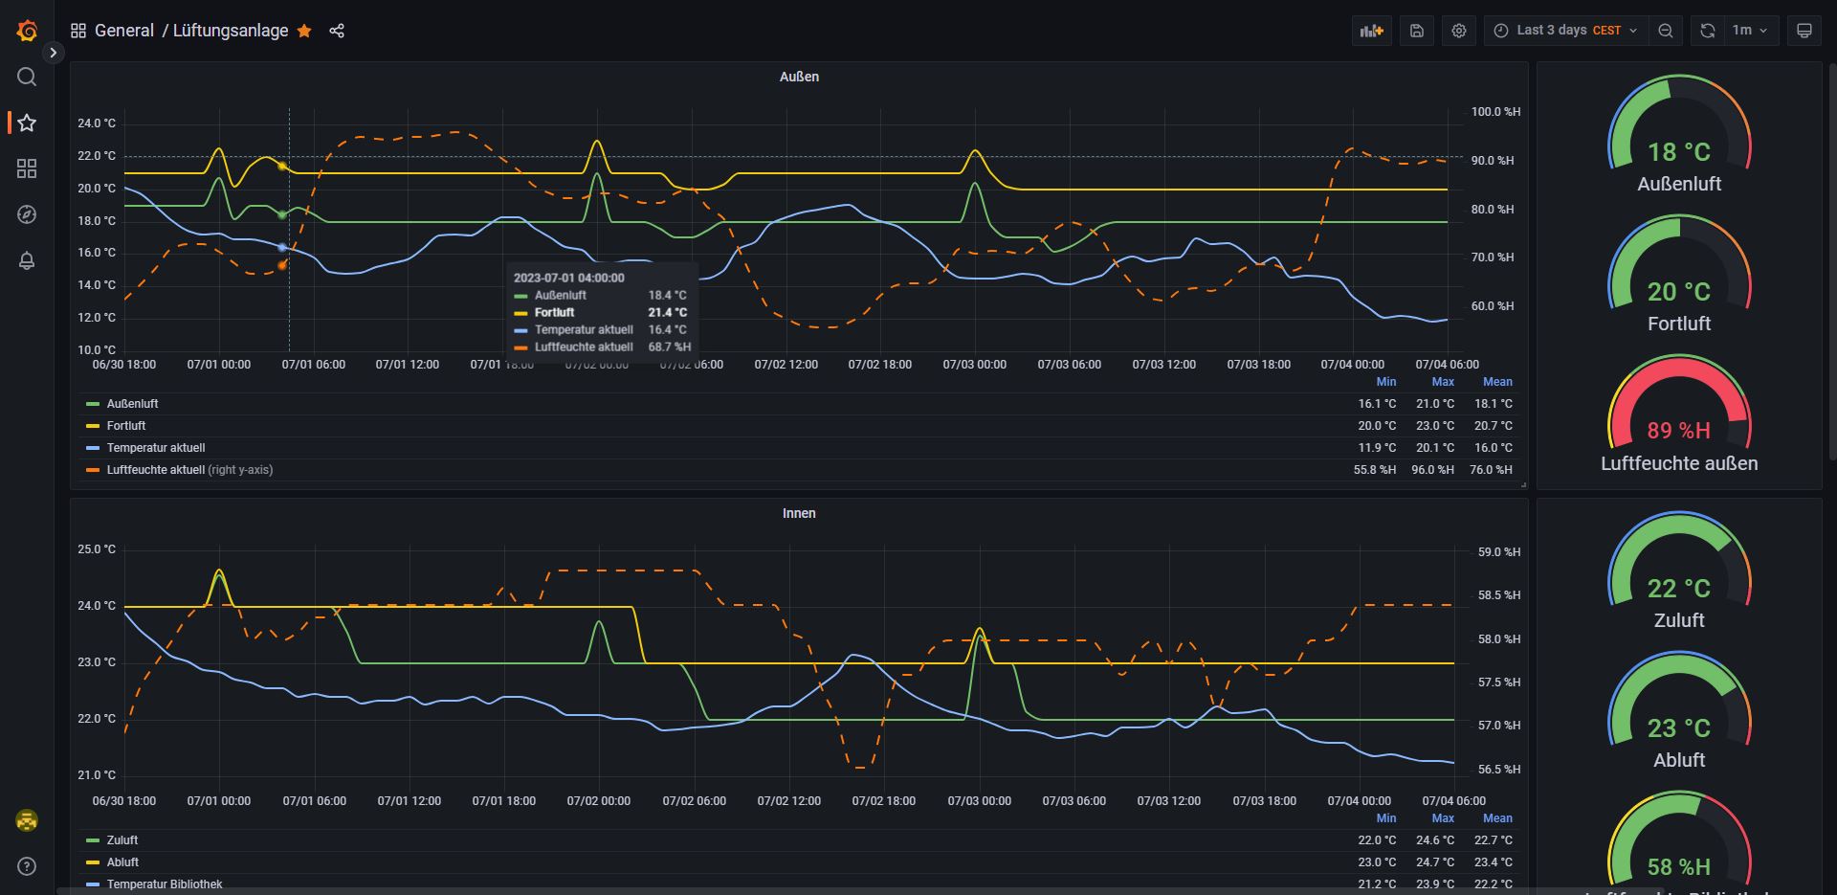Click the Abluft 23 °C gauge
This screenshot has width=1837, height=895.
tap(1679, 710)
